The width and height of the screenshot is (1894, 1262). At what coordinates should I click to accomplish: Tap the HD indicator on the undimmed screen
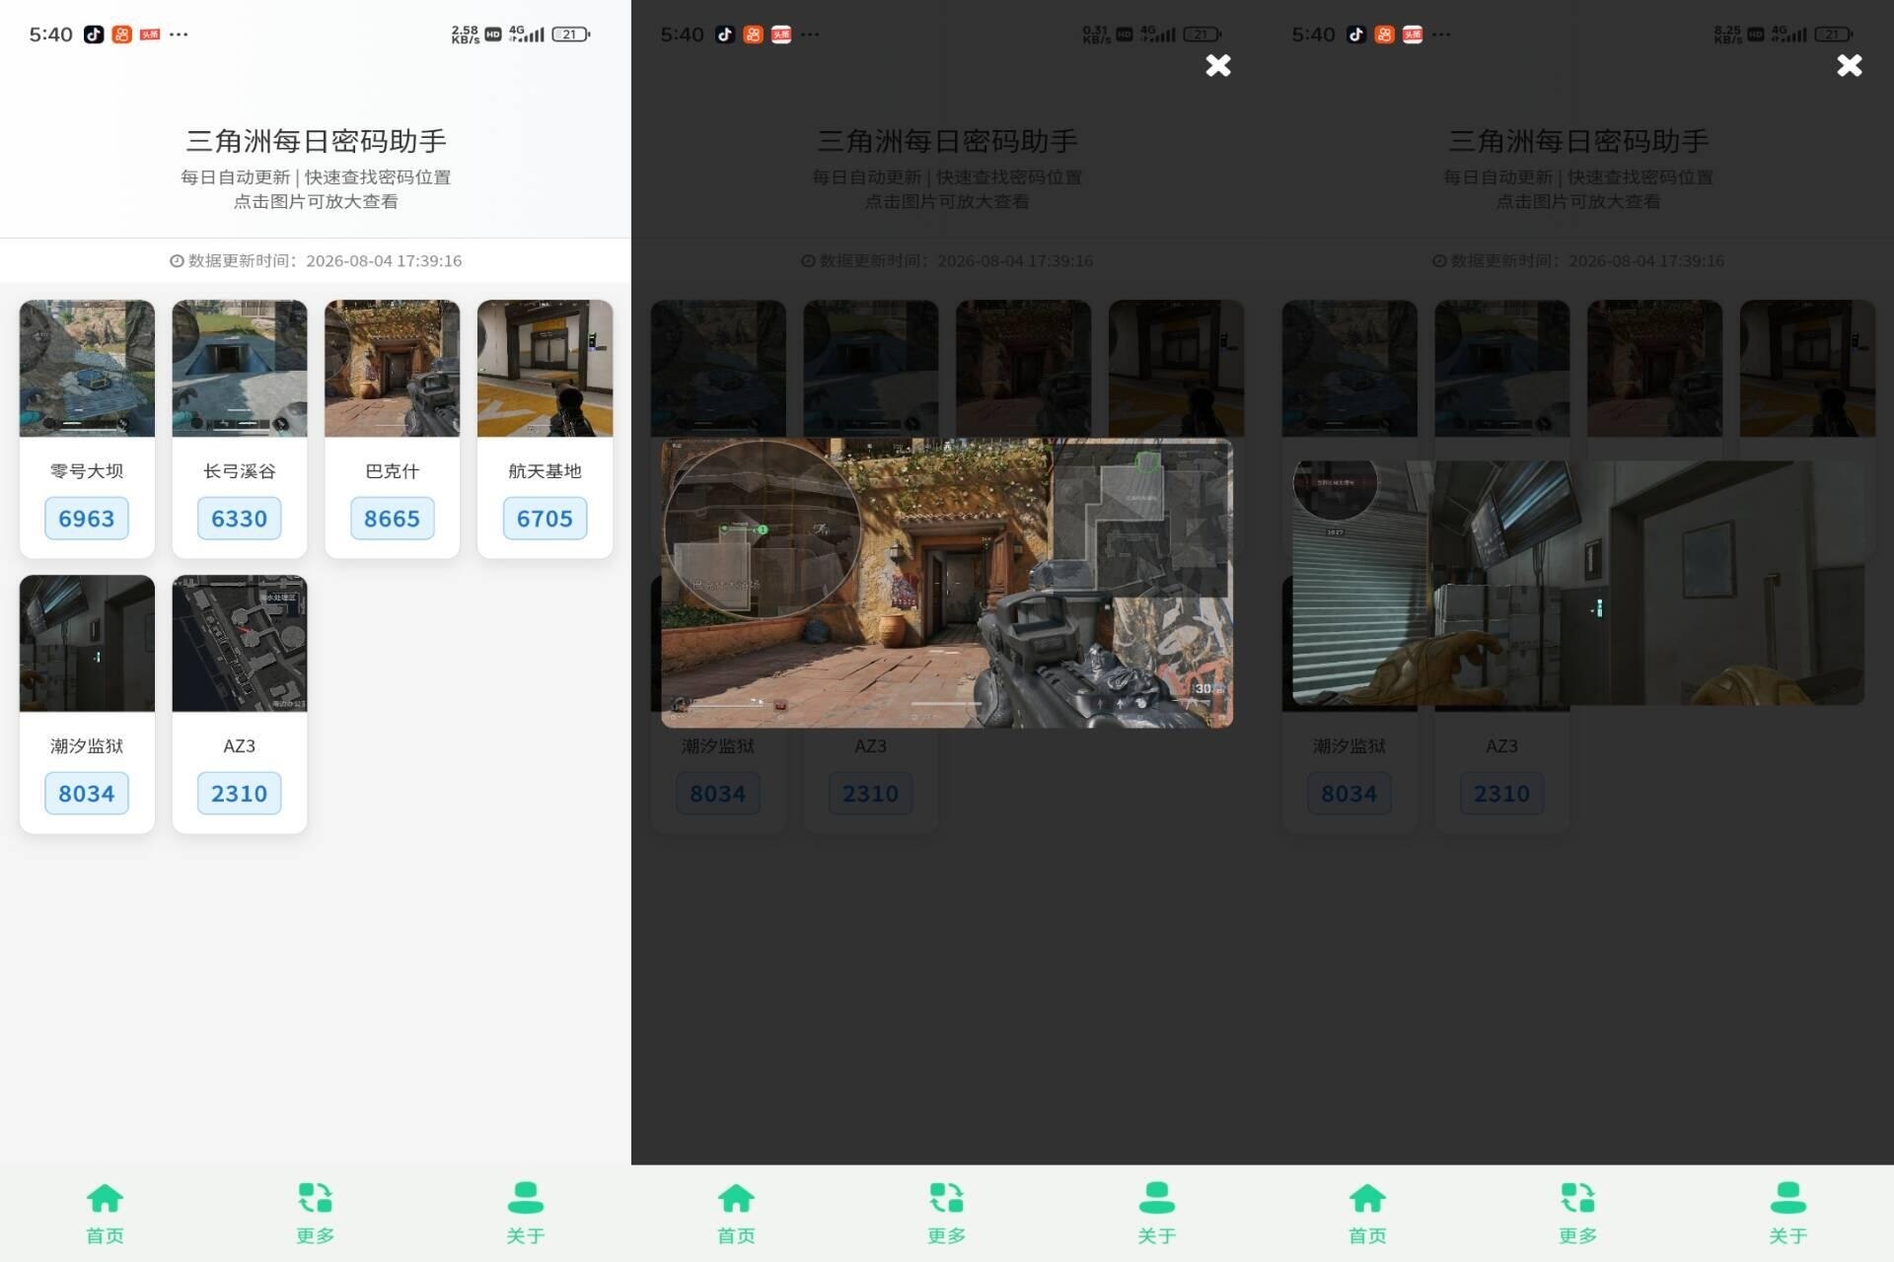coord(493,35)
